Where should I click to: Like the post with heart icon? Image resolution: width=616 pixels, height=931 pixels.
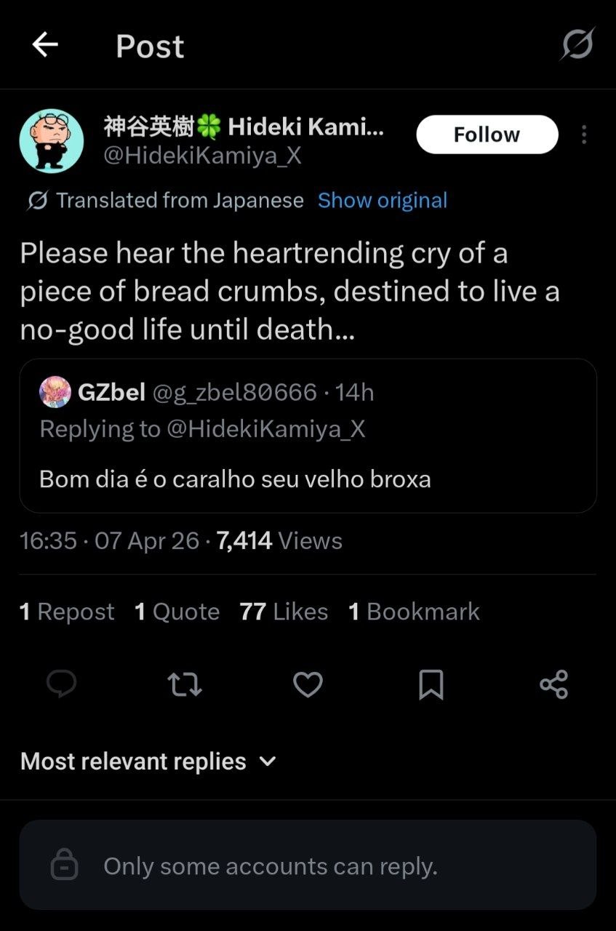[x=308, y=684]
